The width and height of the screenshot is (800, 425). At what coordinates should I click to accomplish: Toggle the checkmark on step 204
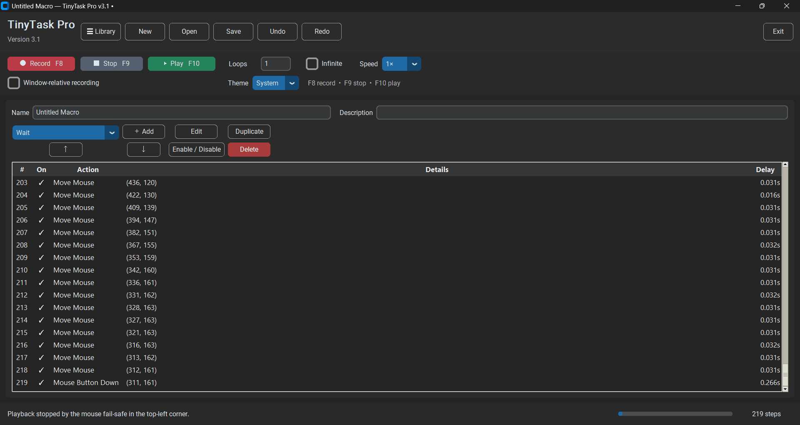click(41, 195)
